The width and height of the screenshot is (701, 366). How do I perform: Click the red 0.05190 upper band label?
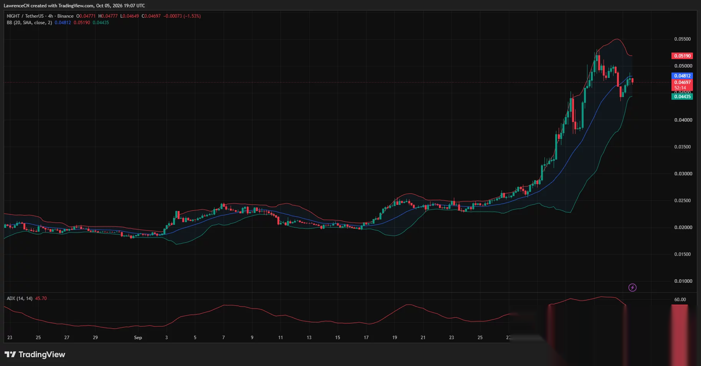click(x=682, y=56)
